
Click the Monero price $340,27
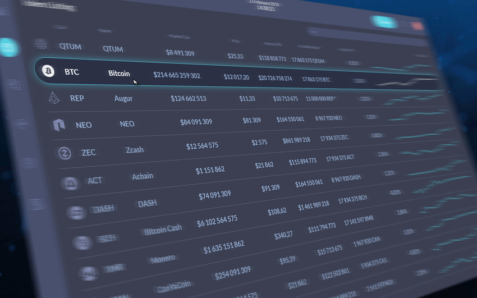click(283, 235)
